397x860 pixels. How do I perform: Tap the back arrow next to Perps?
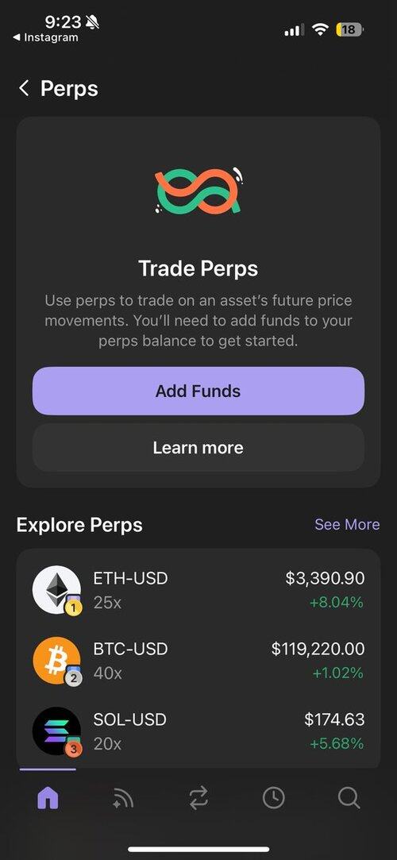[24, 88]
